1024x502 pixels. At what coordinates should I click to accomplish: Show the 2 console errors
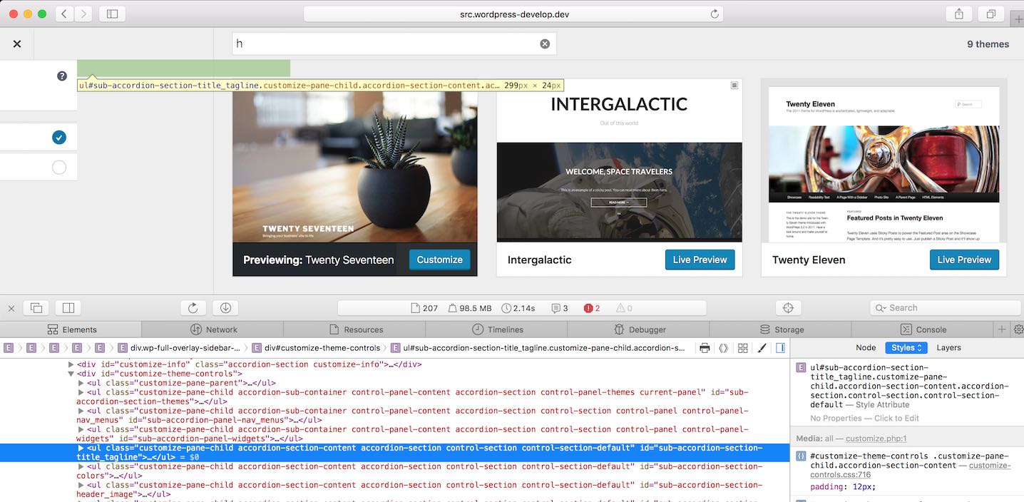point(592,308)
